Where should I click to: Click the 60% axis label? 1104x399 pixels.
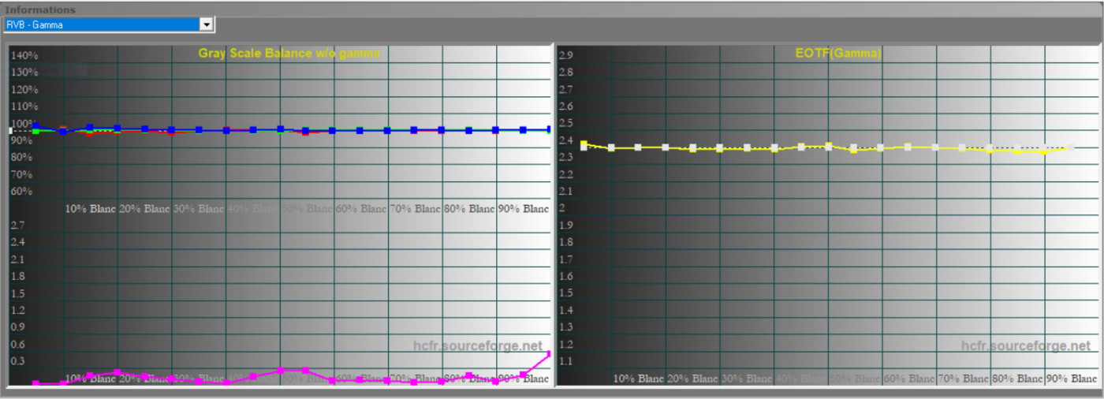coord(21,192)
